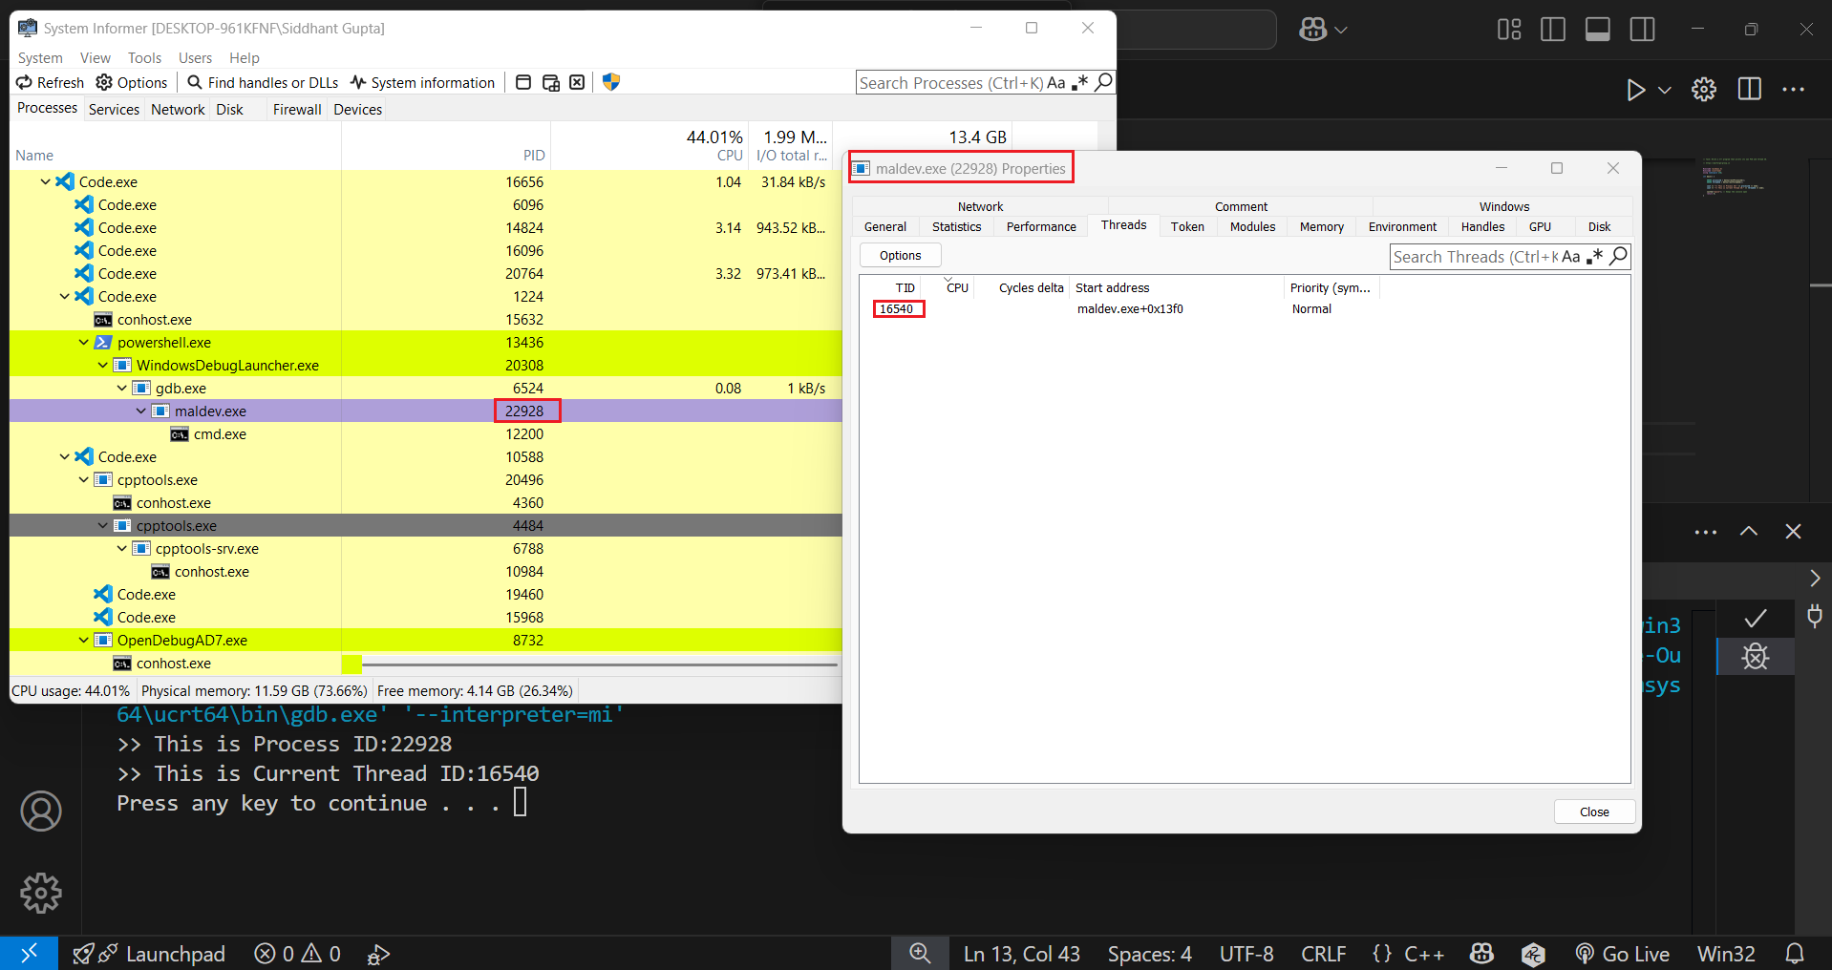Click the Options button in Threads tab
The image size is (1832, 970).
point(901,255)
